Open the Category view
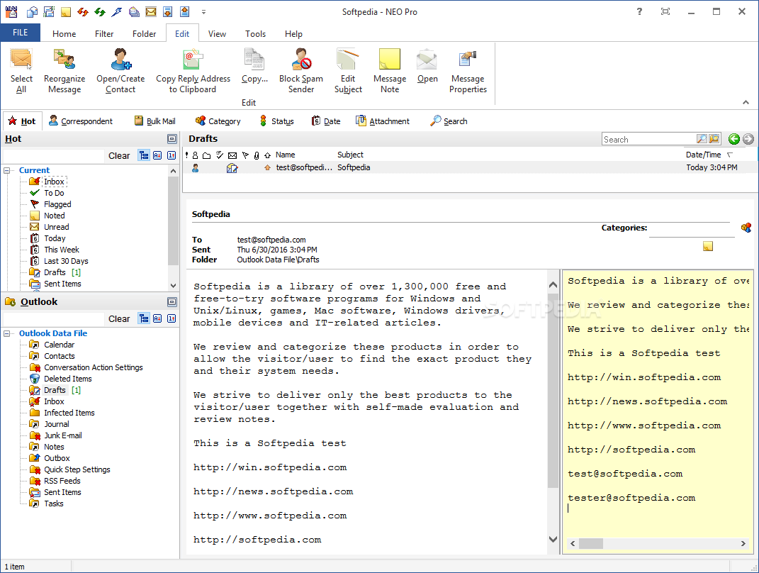This screenshot has width=759, height=573. (x=218, y=121)
